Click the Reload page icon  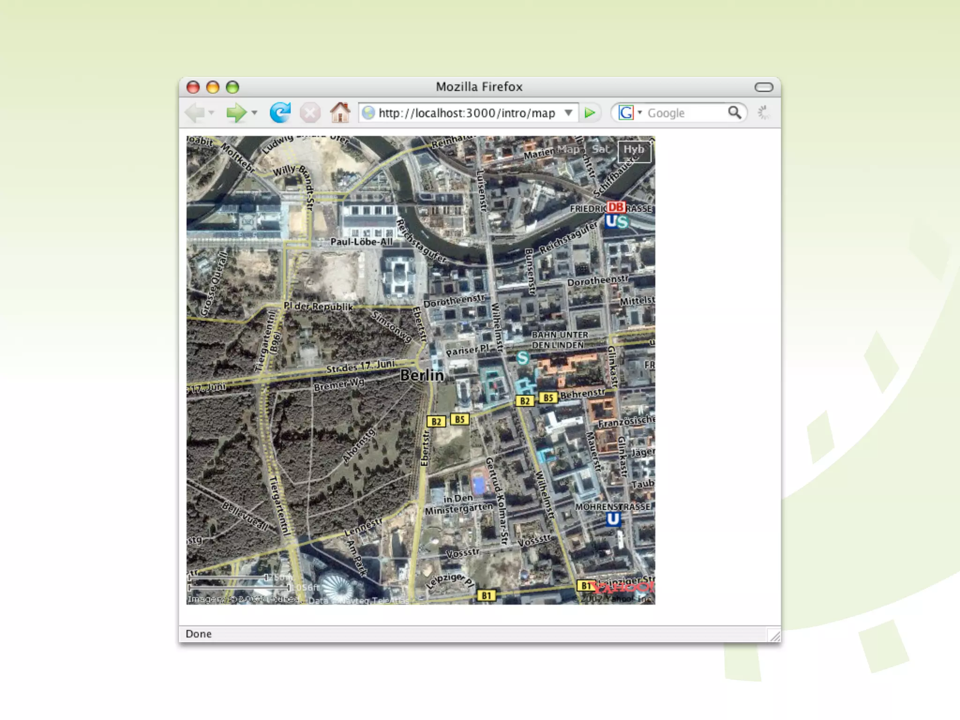[280, 112]
